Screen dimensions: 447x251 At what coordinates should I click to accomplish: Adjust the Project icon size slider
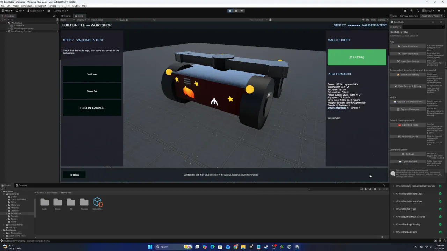coord(382,237)
